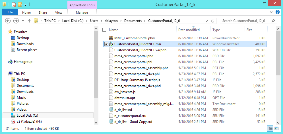
Task: Go forward with the Forward arrow button
Action: point(16,21)
